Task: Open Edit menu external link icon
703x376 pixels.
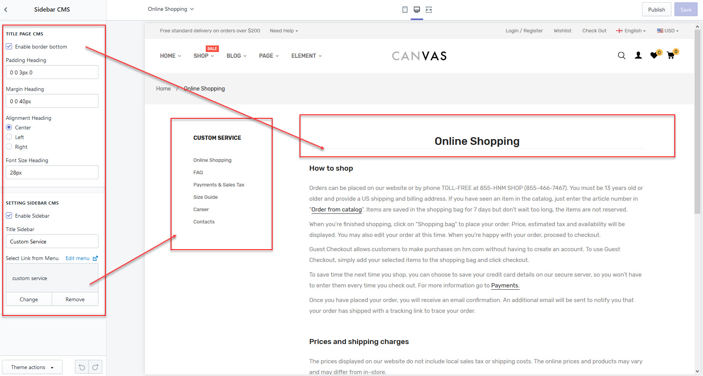Action: (95, 258)
